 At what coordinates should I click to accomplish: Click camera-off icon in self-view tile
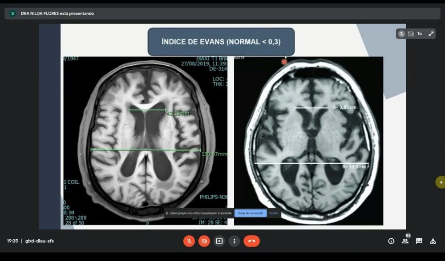pos(411,34)
